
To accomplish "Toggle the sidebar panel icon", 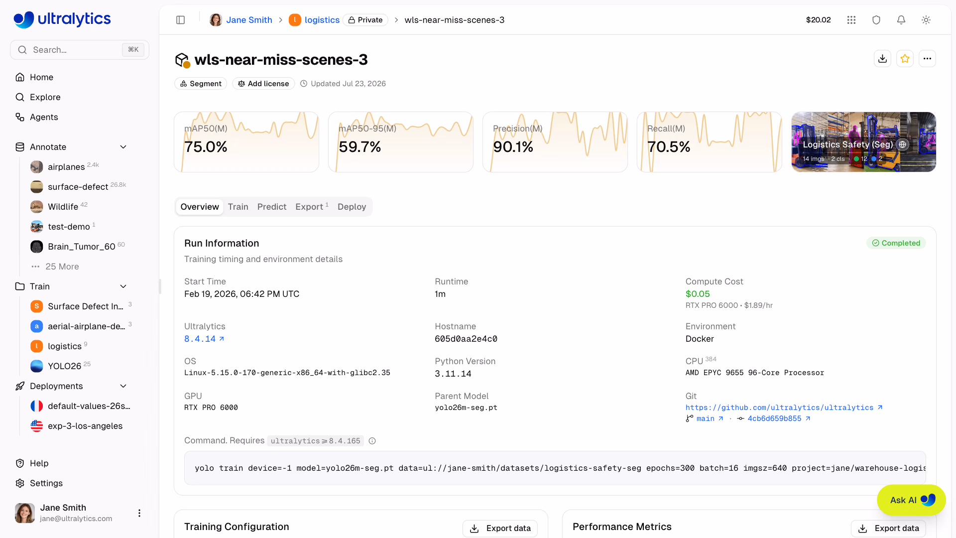I will click(x=181, y=20).
